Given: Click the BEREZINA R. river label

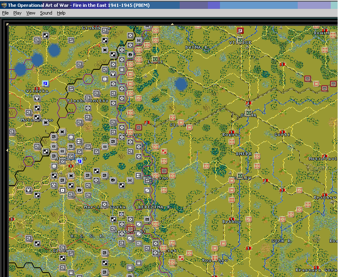Looking at the screenshot, I should (x=155, y=207).
